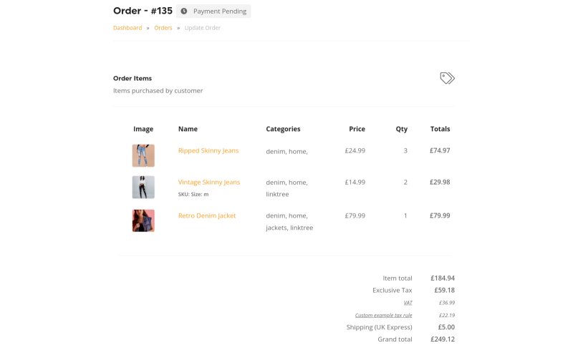Image resolution: width=573 pixels, height=353 pixels.
Task: Navigate to Orders breadcrumb link
Action: pyautogui.click(x=163, y=28)
